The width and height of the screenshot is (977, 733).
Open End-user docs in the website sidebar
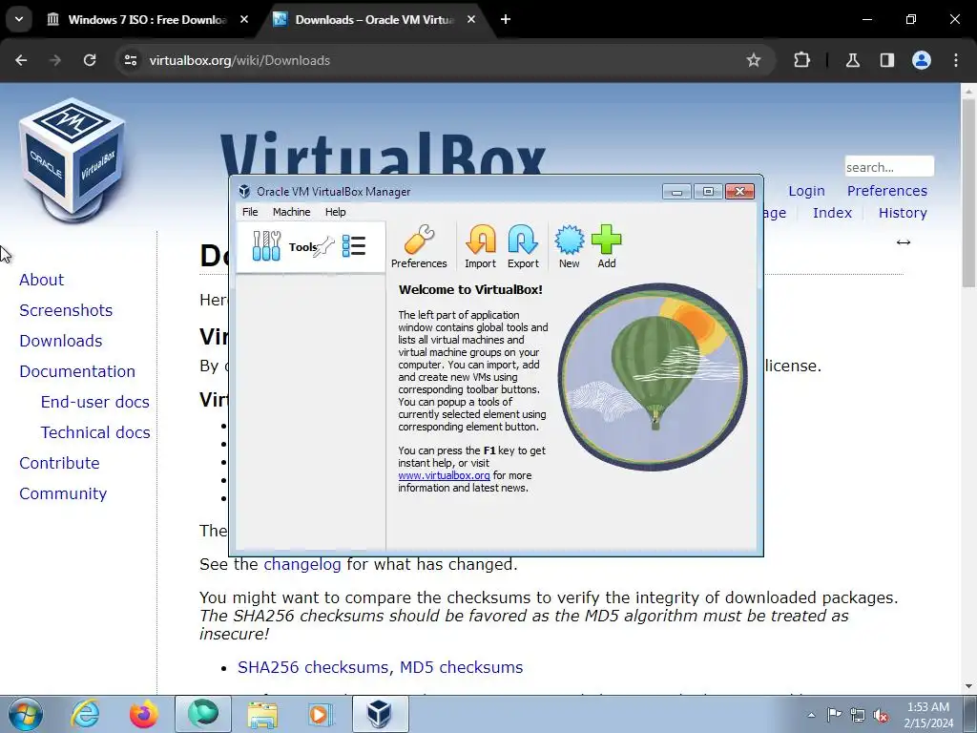95,402
